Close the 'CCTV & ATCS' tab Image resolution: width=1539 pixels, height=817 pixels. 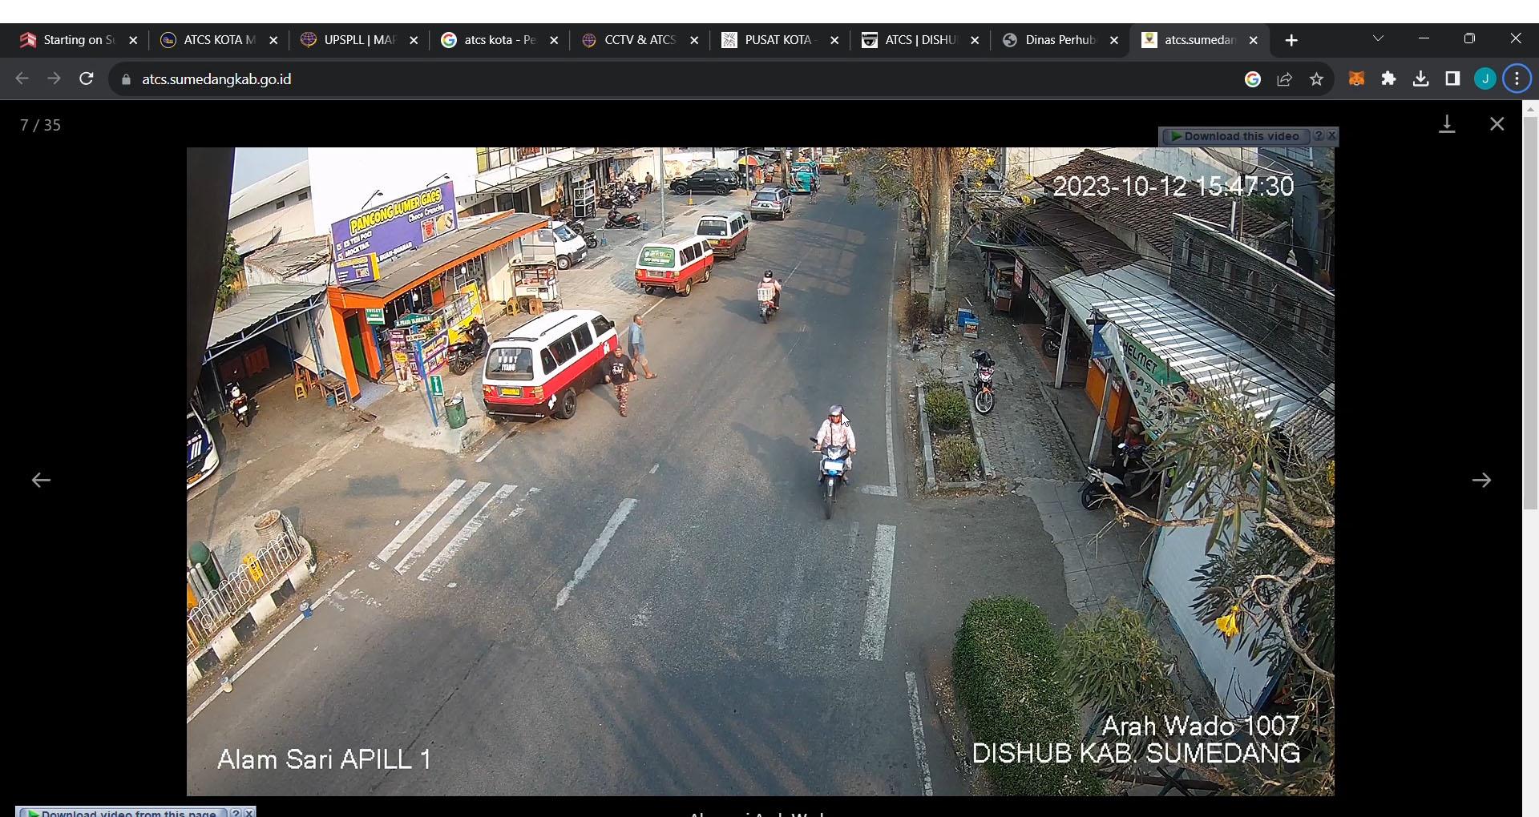point(694,40)
